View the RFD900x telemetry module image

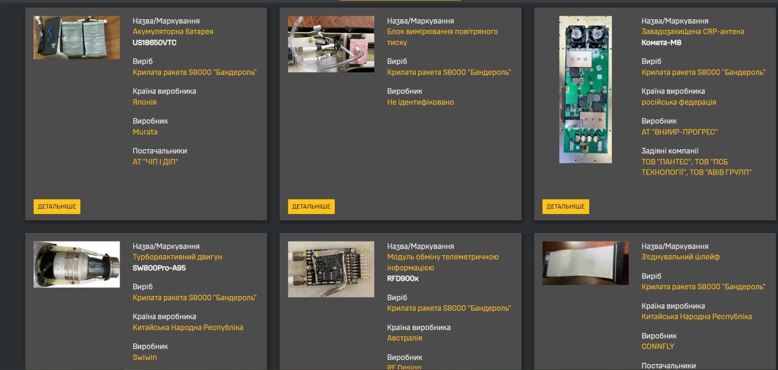[x=331, y=269]
